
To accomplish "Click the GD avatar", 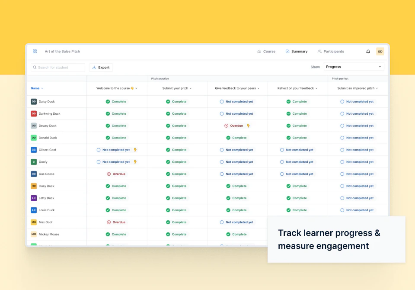I will [380, 51].
